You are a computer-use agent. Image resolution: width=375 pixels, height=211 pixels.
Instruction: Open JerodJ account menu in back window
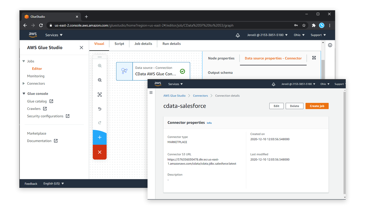click(268, 35)
